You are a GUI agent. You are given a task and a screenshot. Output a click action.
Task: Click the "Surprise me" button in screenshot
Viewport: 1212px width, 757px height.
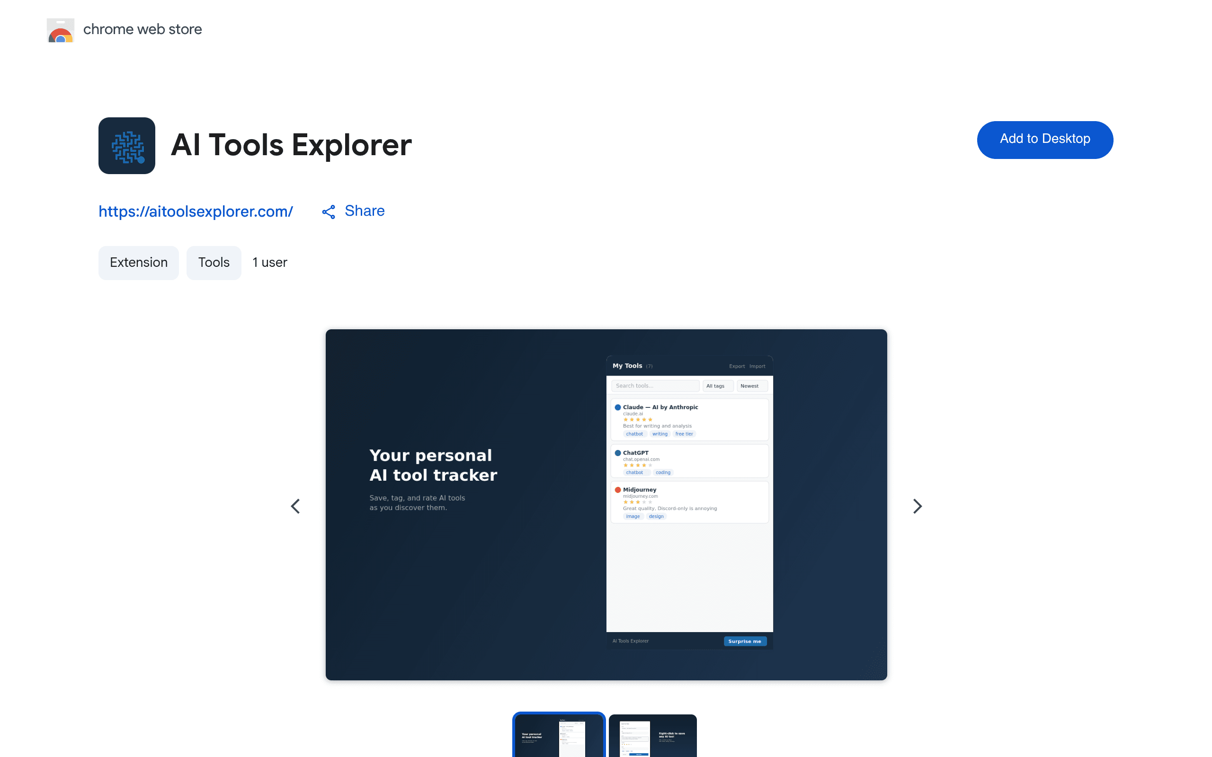pos(745,642)
